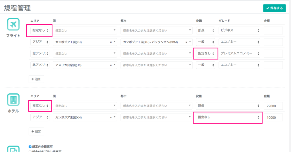Open the アメリカ合衆国(US) country dropdown
291x152 pixels.
[85, 65]
